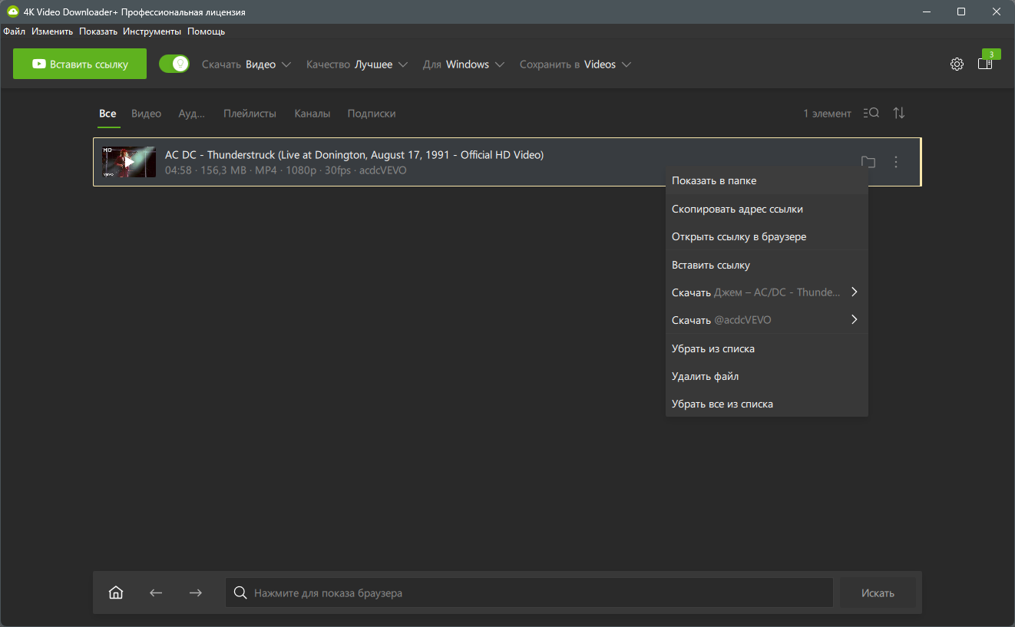Click the AC DC - Thunderstruck video title
The image size is (1015, 627).
[354, 155]
